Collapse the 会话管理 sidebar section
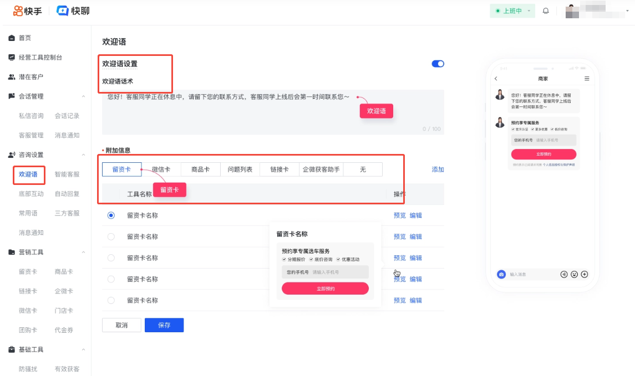Image resolution: width=635 pixels, height=376 pixels. (x=84, y=96)
